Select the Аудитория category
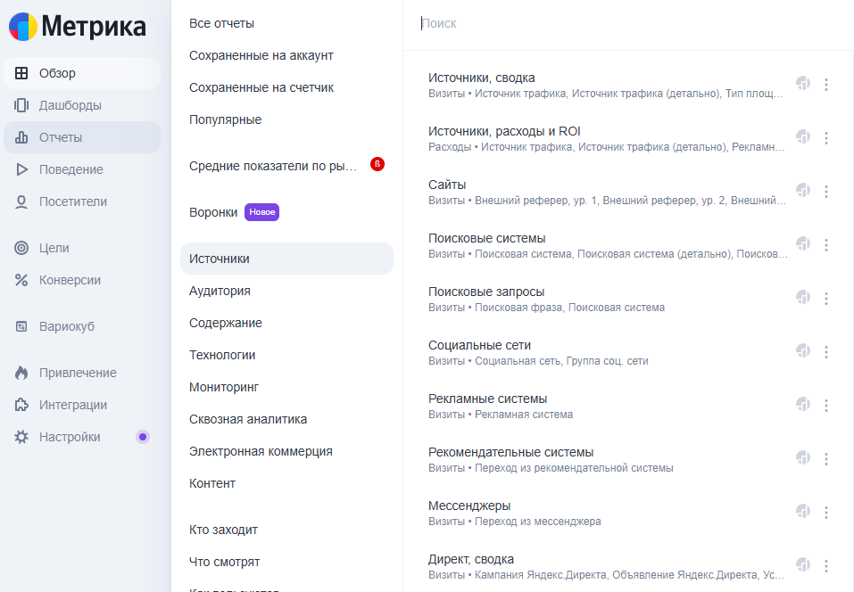 coord(220,291)
